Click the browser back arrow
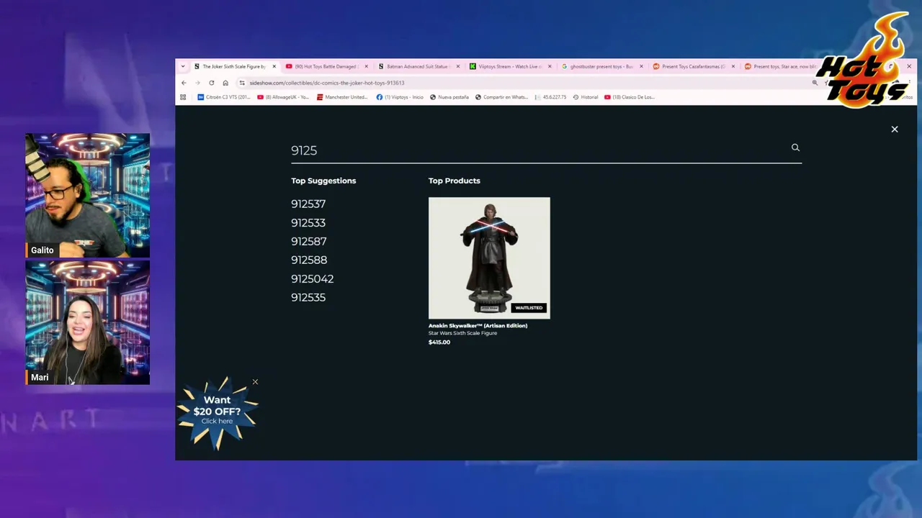The width and height of the screenshot is (922, 518). coord(184,83)
